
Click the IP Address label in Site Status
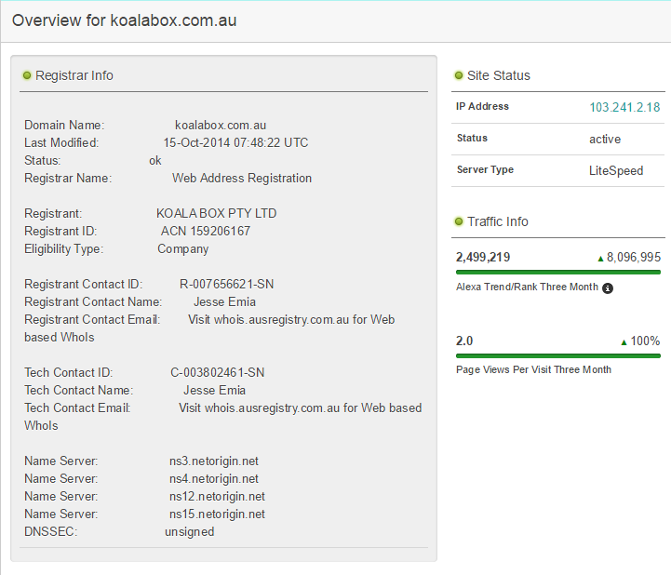[x=482, y=106]
